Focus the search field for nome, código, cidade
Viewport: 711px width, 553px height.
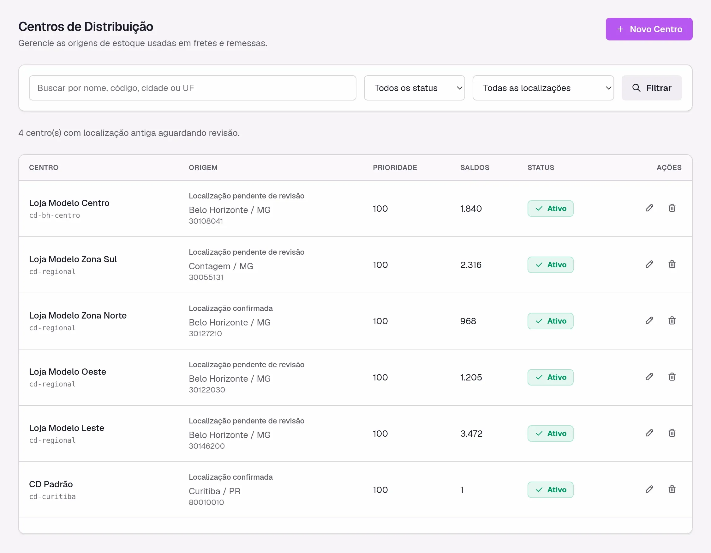(192, 88)
